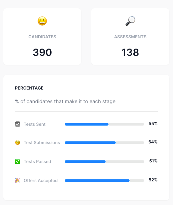Select the Tests Sent progress bar

click(x=104, y=124)
